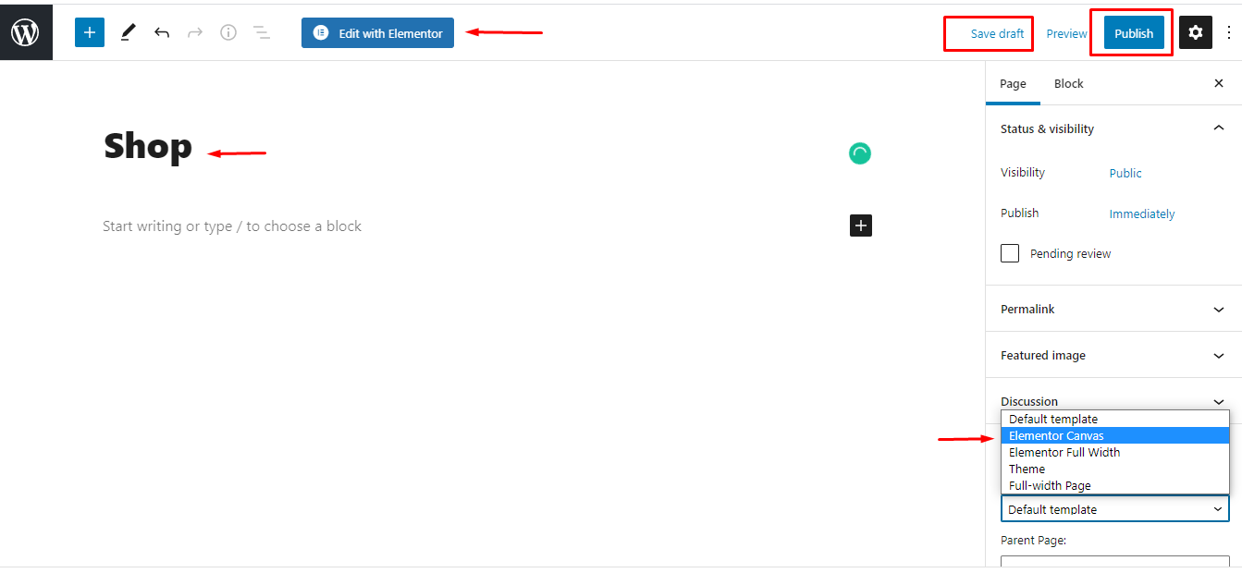The width and height of the screenshot is (1242, 573).
Task: Expand the Discussion panel
Action: point(1113,401)
